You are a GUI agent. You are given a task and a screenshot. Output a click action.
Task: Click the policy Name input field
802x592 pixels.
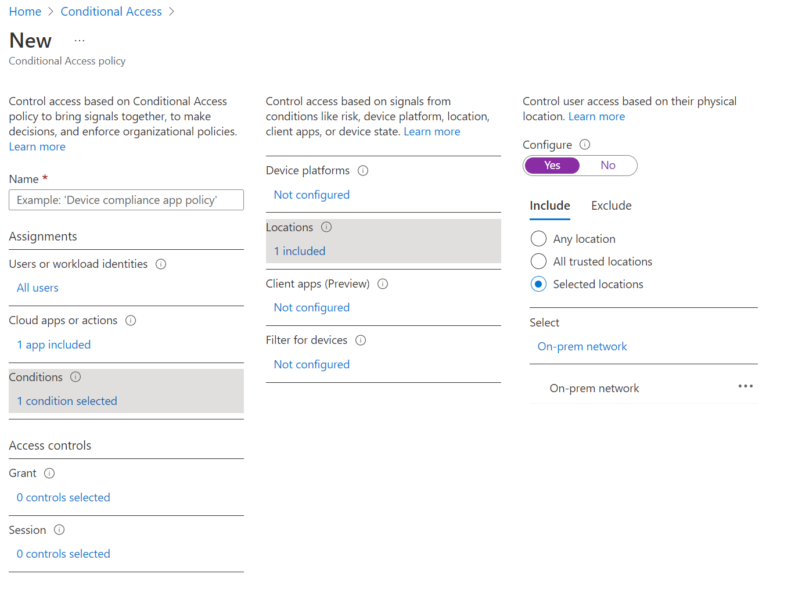click(x=126, y=200)
